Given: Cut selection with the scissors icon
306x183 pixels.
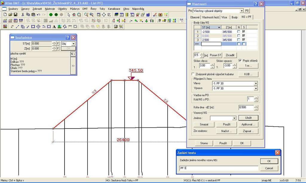Looking at the screenshot, I should pos(23,15).
